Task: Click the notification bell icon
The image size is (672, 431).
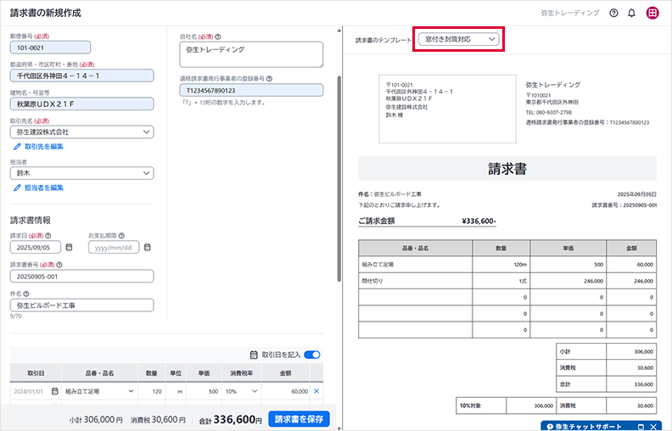Action: (631, 13)
